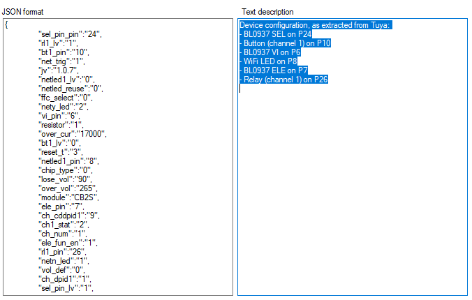Screen dimensions: 472x300
Task: Click the "netled1_lv":"0" line
Action: pyautogui.click(x=66, y=80)
